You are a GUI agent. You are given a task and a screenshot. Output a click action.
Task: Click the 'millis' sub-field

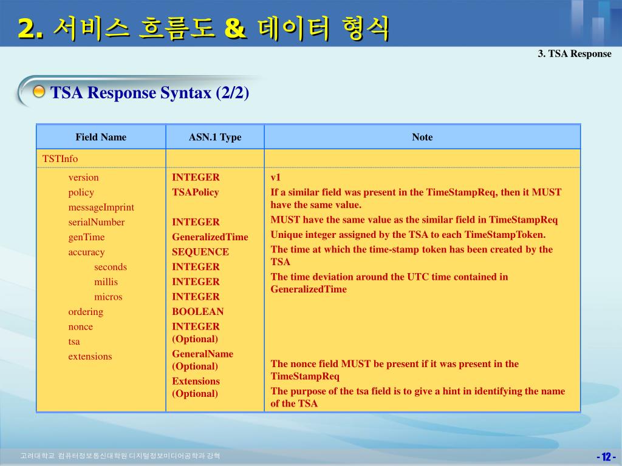106,282
